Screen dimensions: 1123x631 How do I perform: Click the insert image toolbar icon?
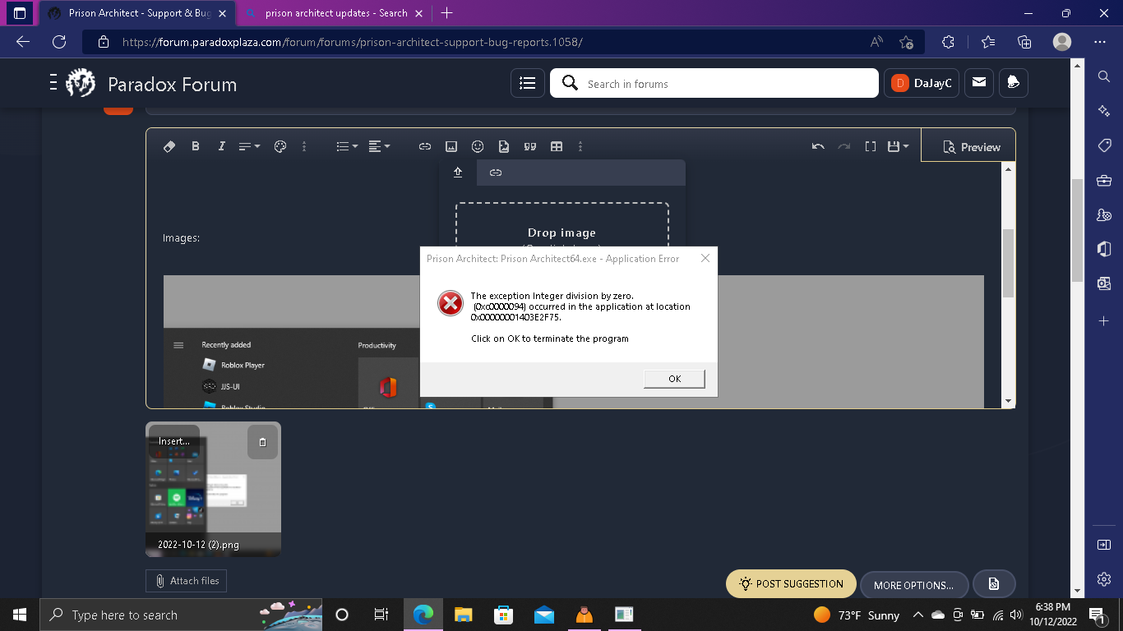click(451, 146)
